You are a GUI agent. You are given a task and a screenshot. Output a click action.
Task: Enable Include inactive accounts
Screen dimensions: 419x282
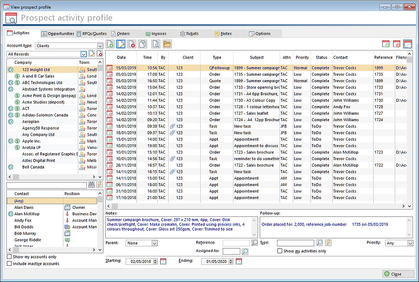pos(9,264)
